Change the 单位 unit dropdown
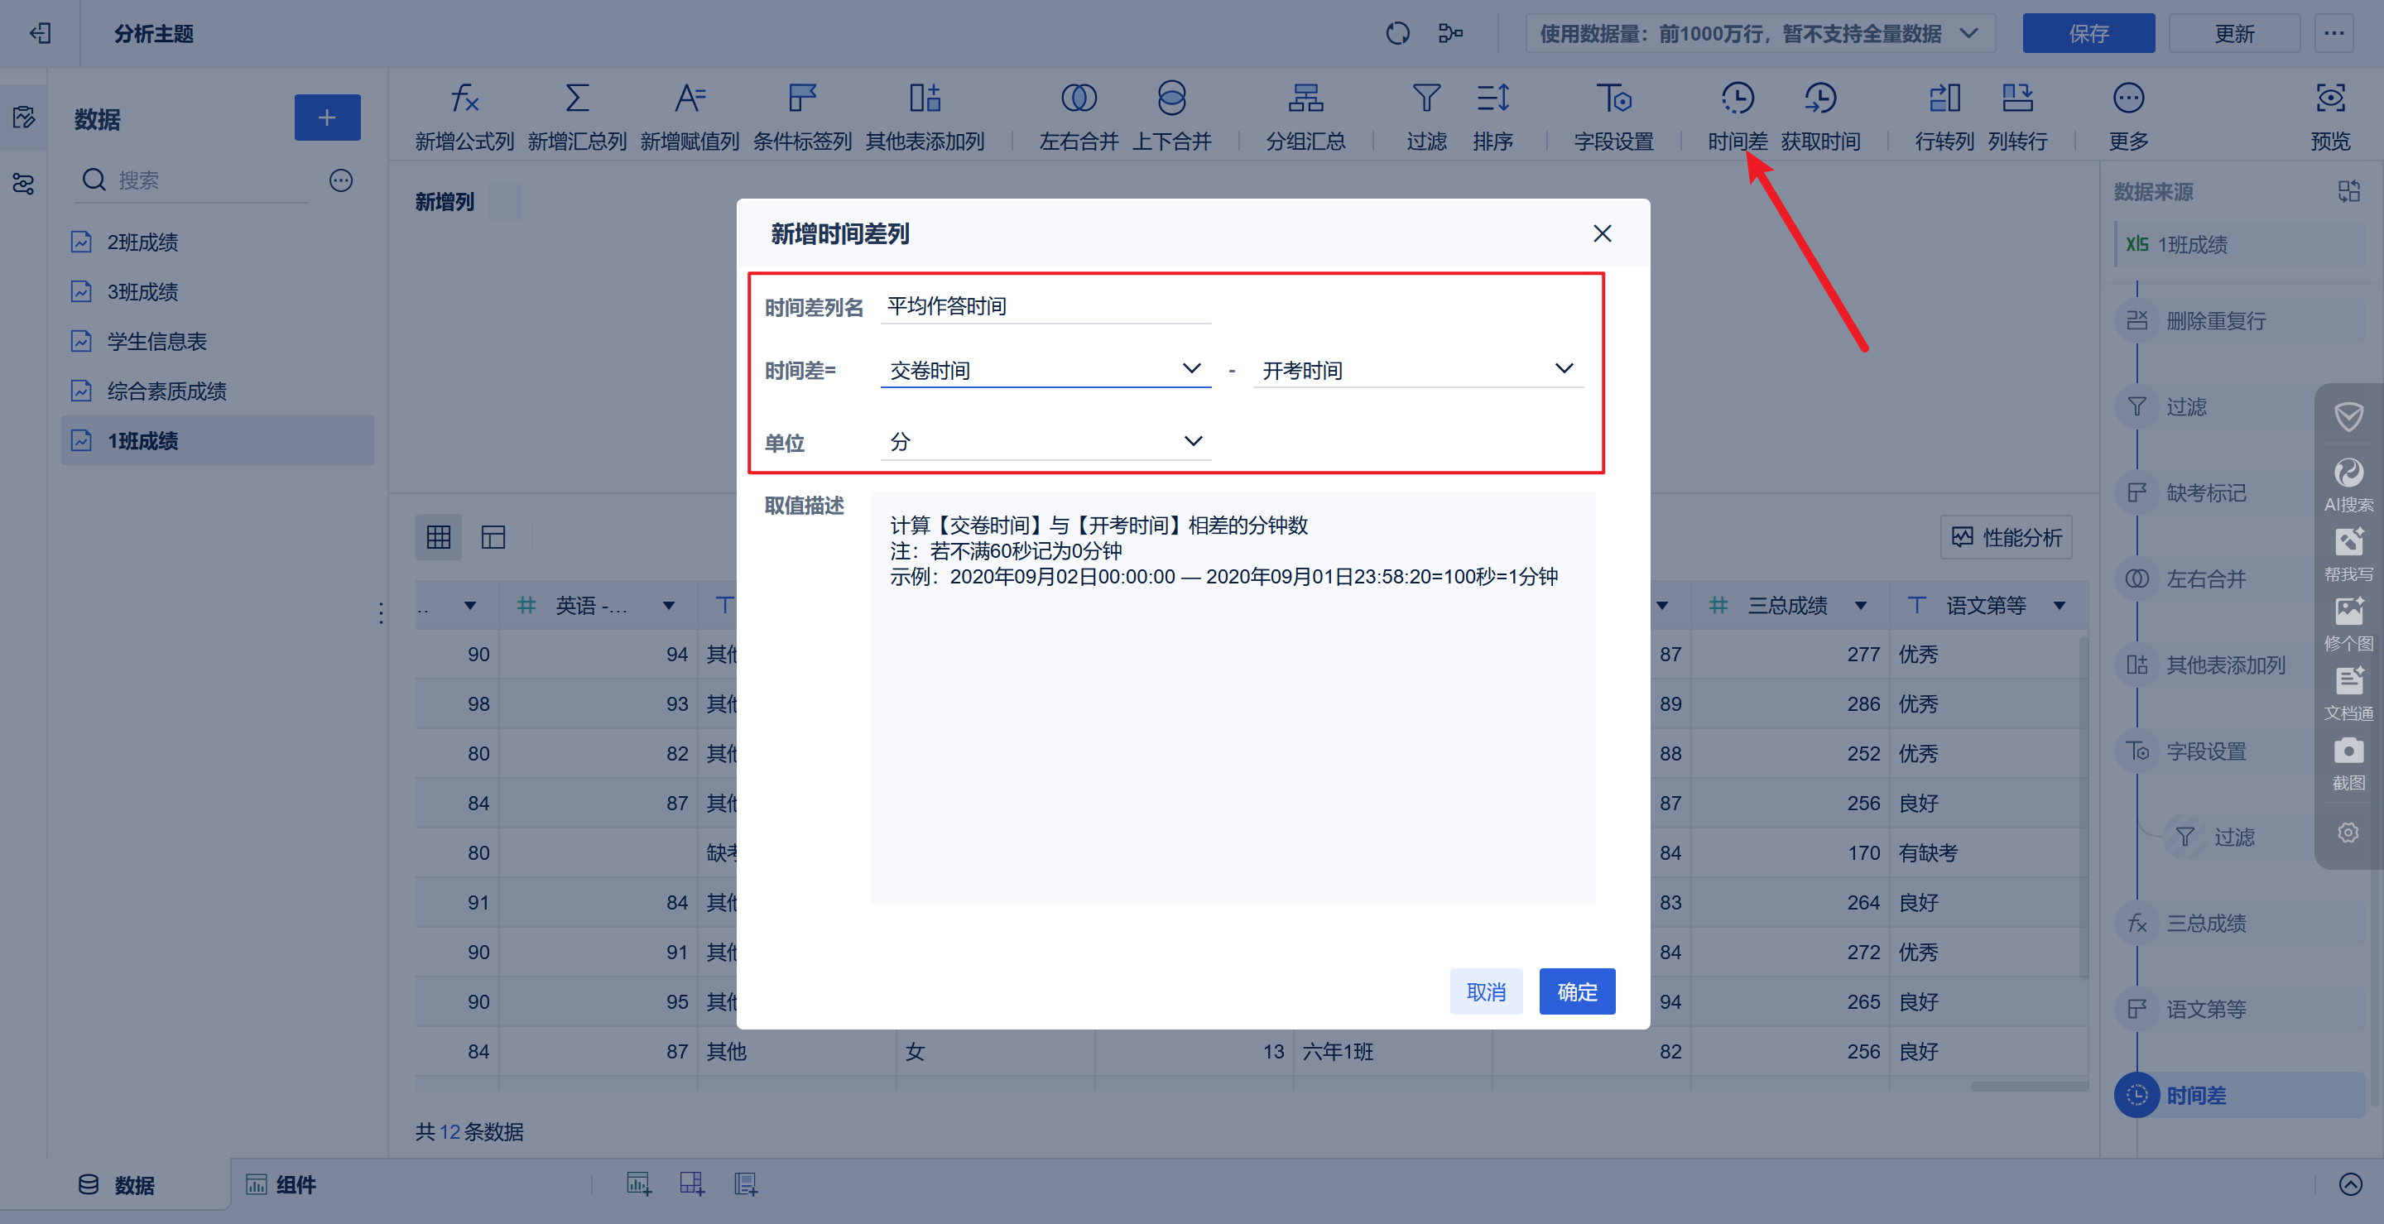Viewport: 2384px width, 1224px height. 1045,441
